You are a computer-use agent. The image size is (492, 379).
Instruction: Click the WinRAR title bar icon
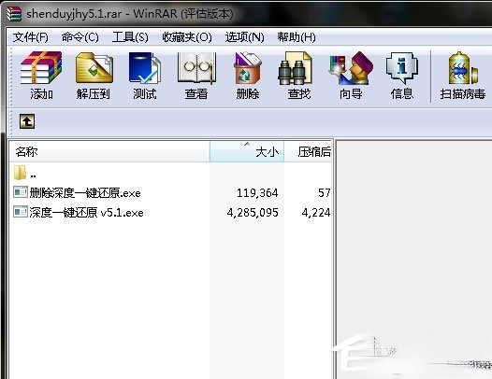click(x=14, y=14)
